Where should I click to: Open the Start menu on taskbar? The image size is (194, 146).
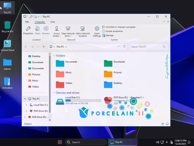(x=60, y=142)
